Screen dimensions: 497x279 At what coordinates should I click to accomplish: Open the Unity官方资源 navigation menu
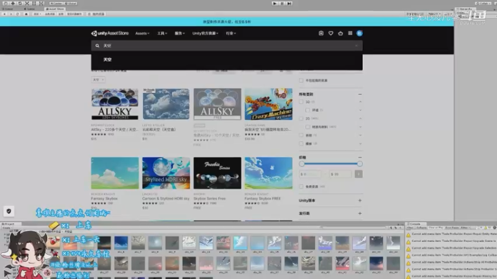(x=204, y=33)
